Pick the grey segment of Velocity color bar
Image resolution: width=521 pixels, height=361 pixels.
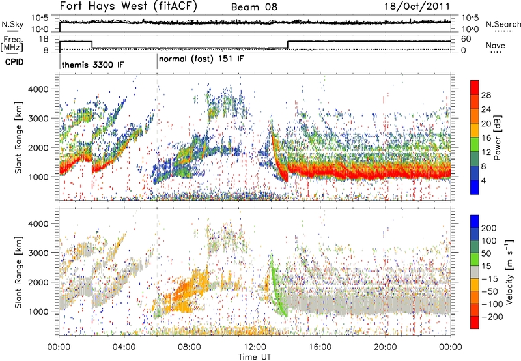click(x=475, y=272)
